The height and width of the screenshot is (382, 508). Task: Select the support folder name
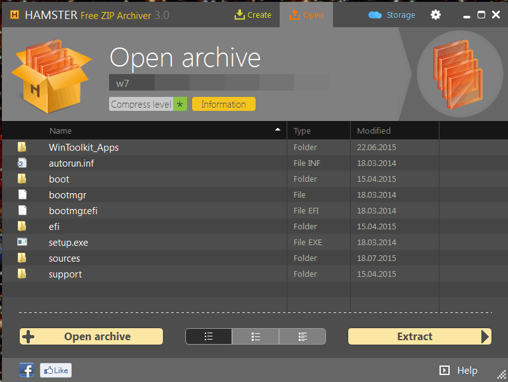65,274
